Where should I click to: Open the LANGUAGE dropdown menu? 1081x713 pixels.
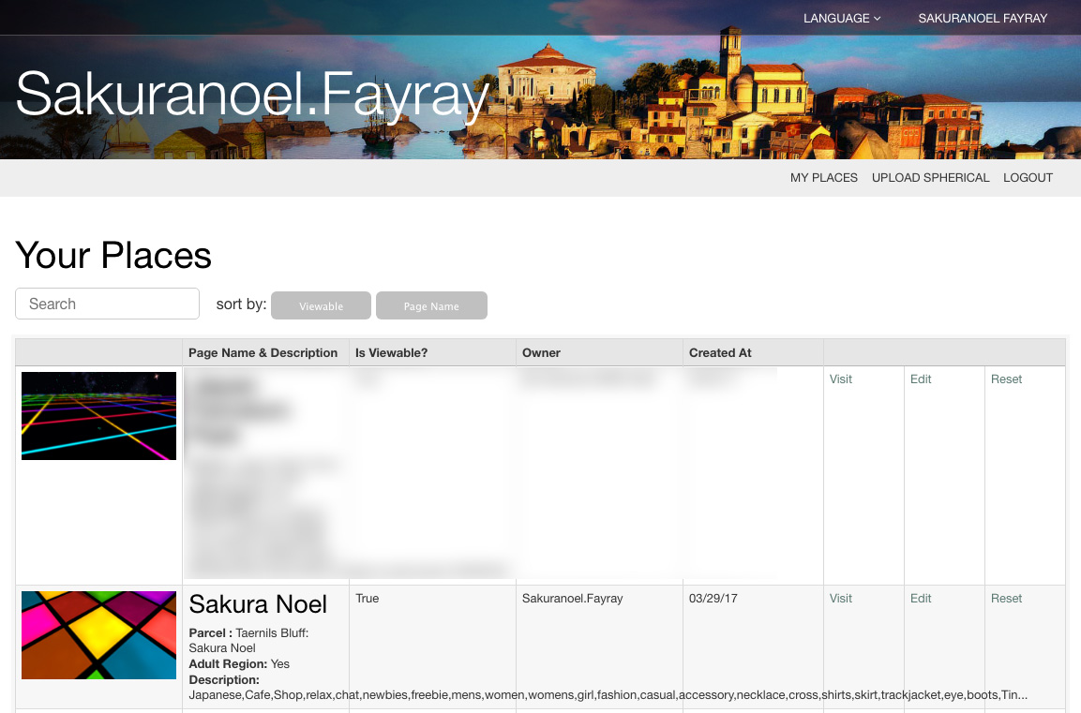[840, 18]
